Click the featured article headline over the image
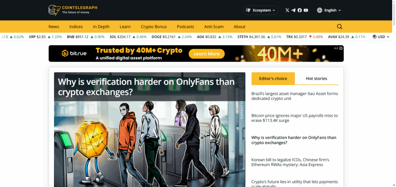Screen dimensions: 396x187 click(146, 87)
